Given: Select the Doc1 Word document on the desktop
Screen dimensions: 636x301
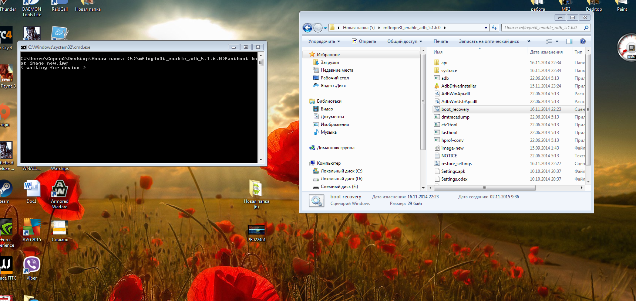Looking at the screenshot, I should click(32, 189).
